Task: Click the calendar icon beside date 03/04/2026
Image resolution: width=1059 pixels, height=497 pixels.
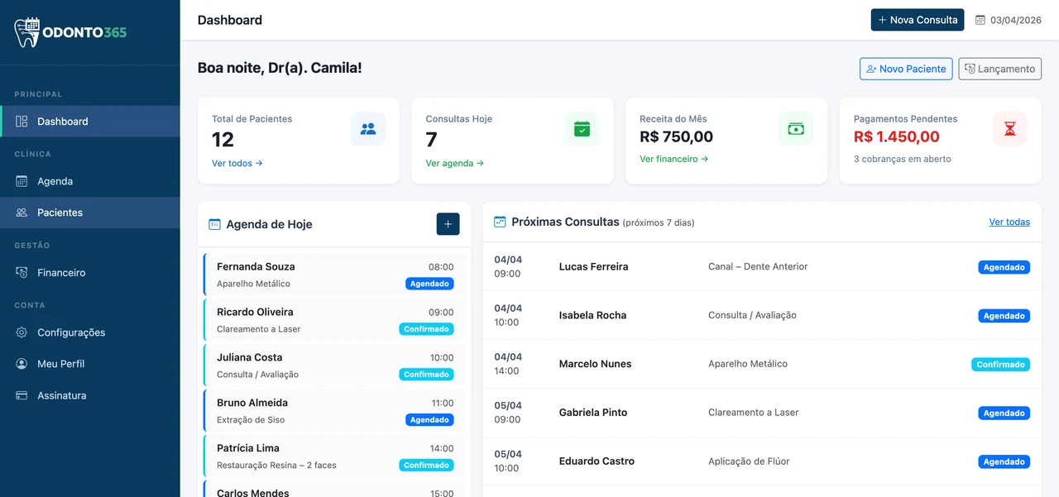Action: pos(980,20)
